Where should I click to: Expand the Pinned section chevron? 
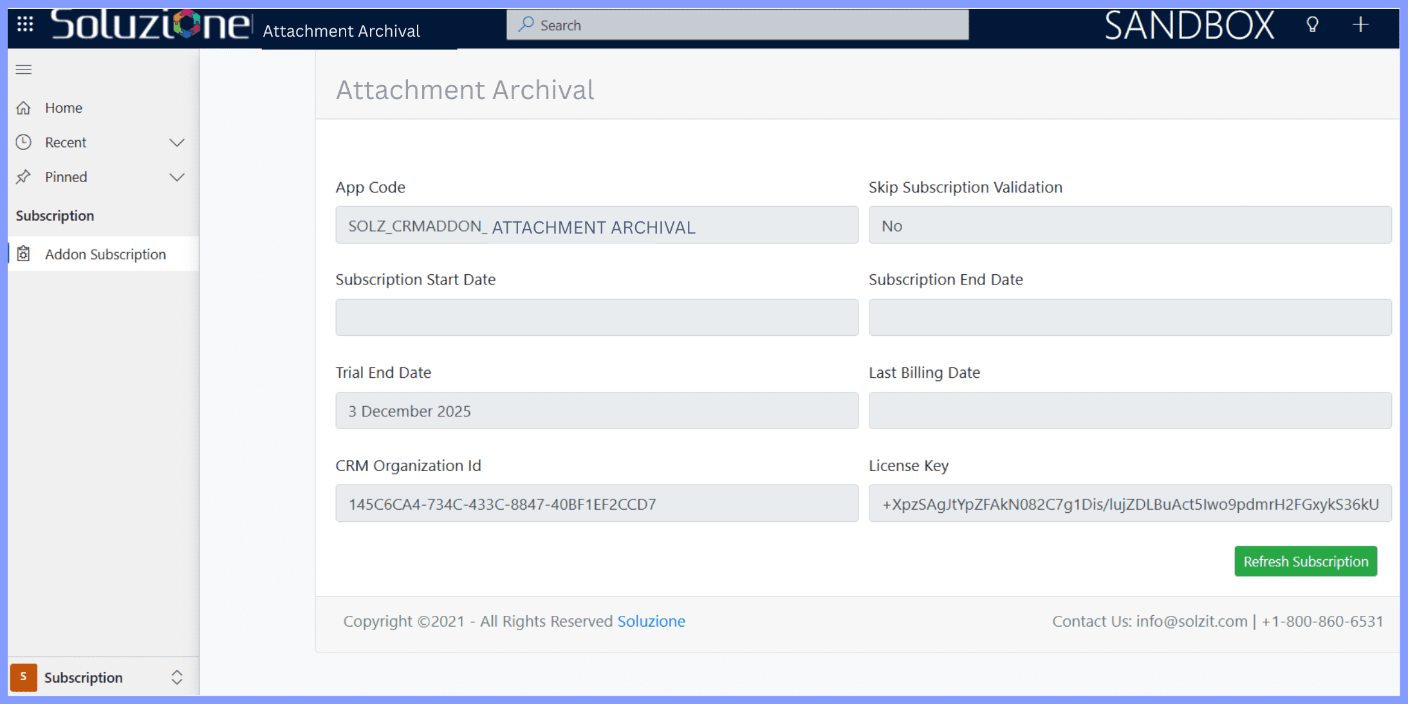click(x=177, y=177)
